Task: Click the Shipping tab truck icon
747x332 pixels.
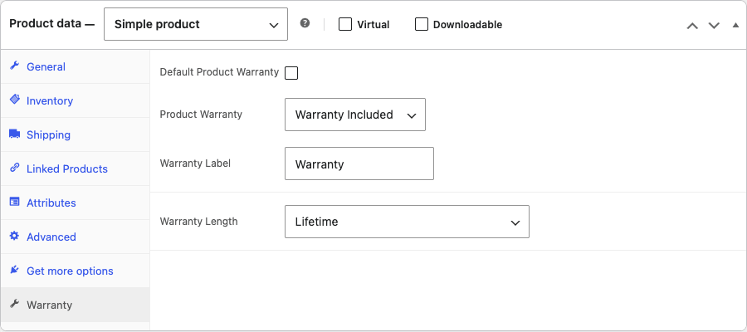Action: point(15,134)
